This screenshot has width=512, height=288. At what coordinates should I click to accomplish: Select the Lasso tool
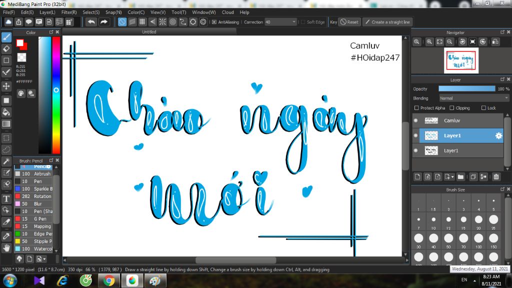6,149
